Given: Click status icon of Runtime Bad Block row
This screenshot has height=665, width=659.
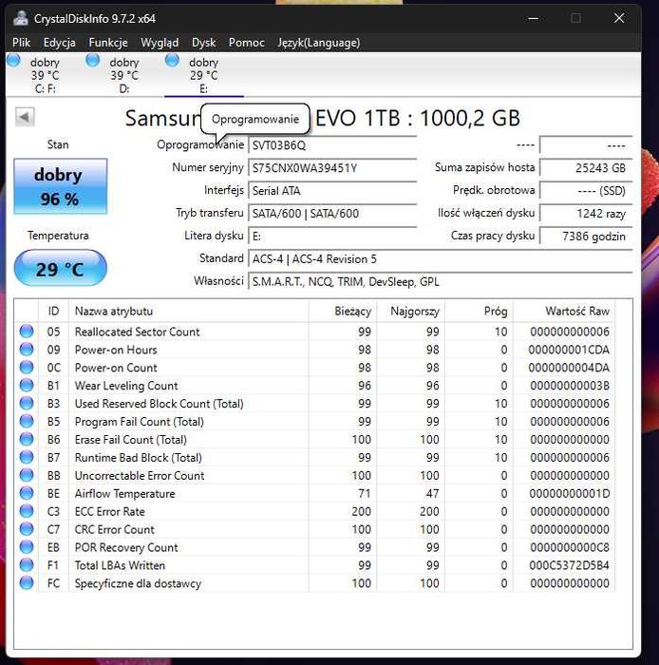Looking at the screenshot, I should pyautogui.click(x=27, y=457).
